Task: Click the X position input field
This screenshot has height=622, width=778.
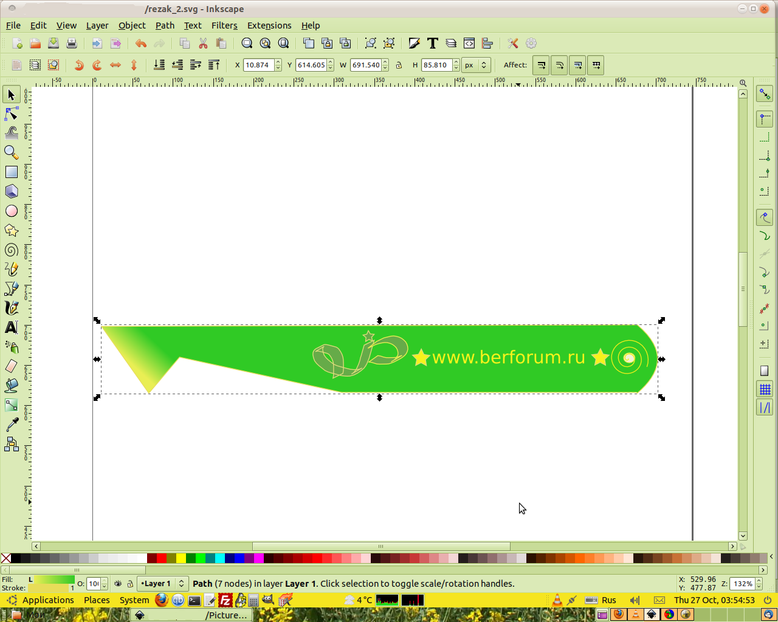Action: pos(258,65)
